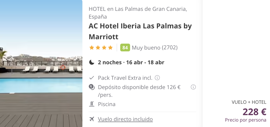Open the Vuelo directo incluido link
Screen dimensions: 270x127
(125, 119)
